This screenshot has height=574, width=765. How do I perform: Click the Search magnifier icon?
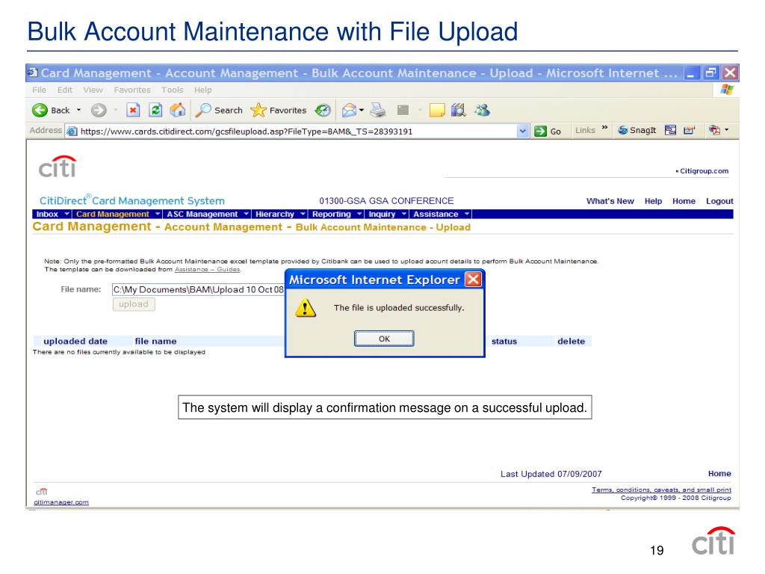pos(202,111)
